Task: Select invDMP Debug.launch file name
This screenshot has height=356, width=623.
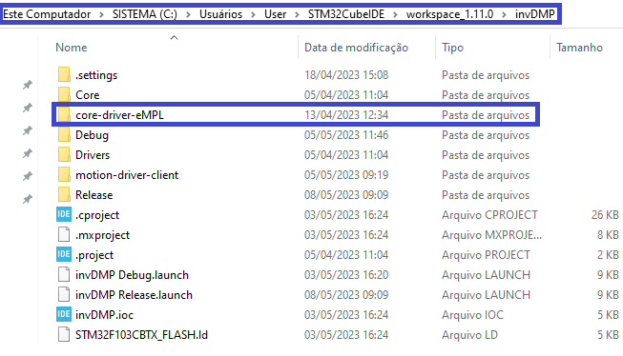Action: pyautogui.click(x=132, y=275)
